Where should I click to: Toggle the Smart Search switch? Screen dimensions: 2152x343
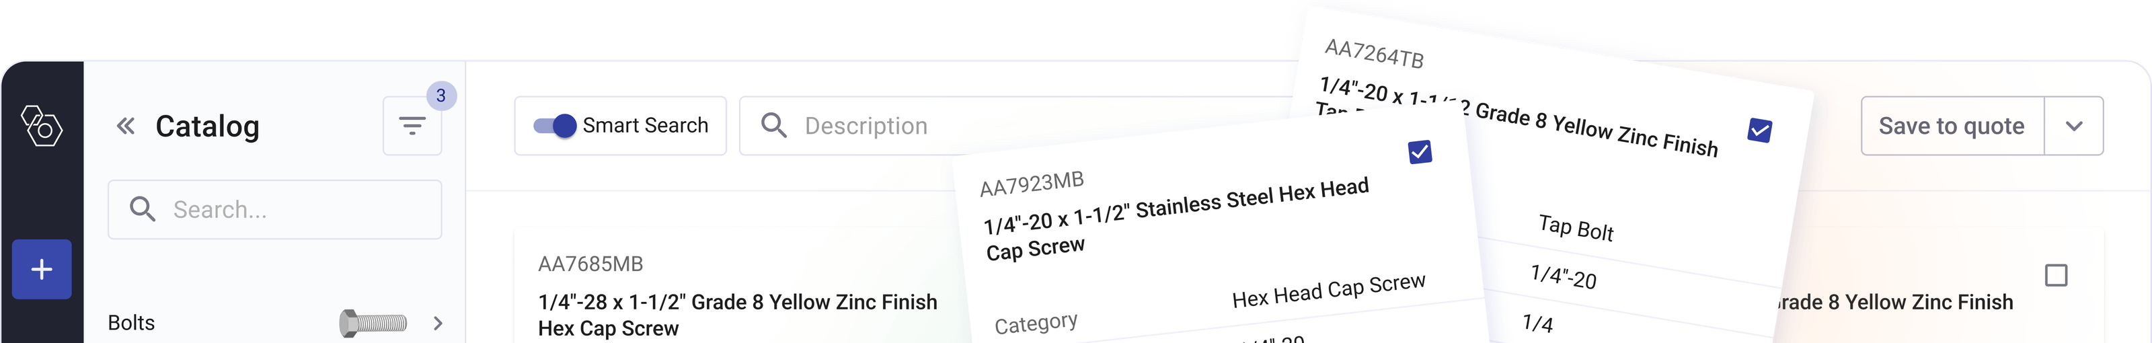click(555, 126)
